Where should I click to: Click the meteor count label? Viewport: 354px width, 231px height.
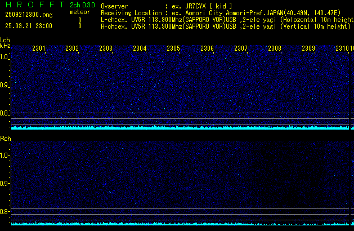(x=79, y=12)
